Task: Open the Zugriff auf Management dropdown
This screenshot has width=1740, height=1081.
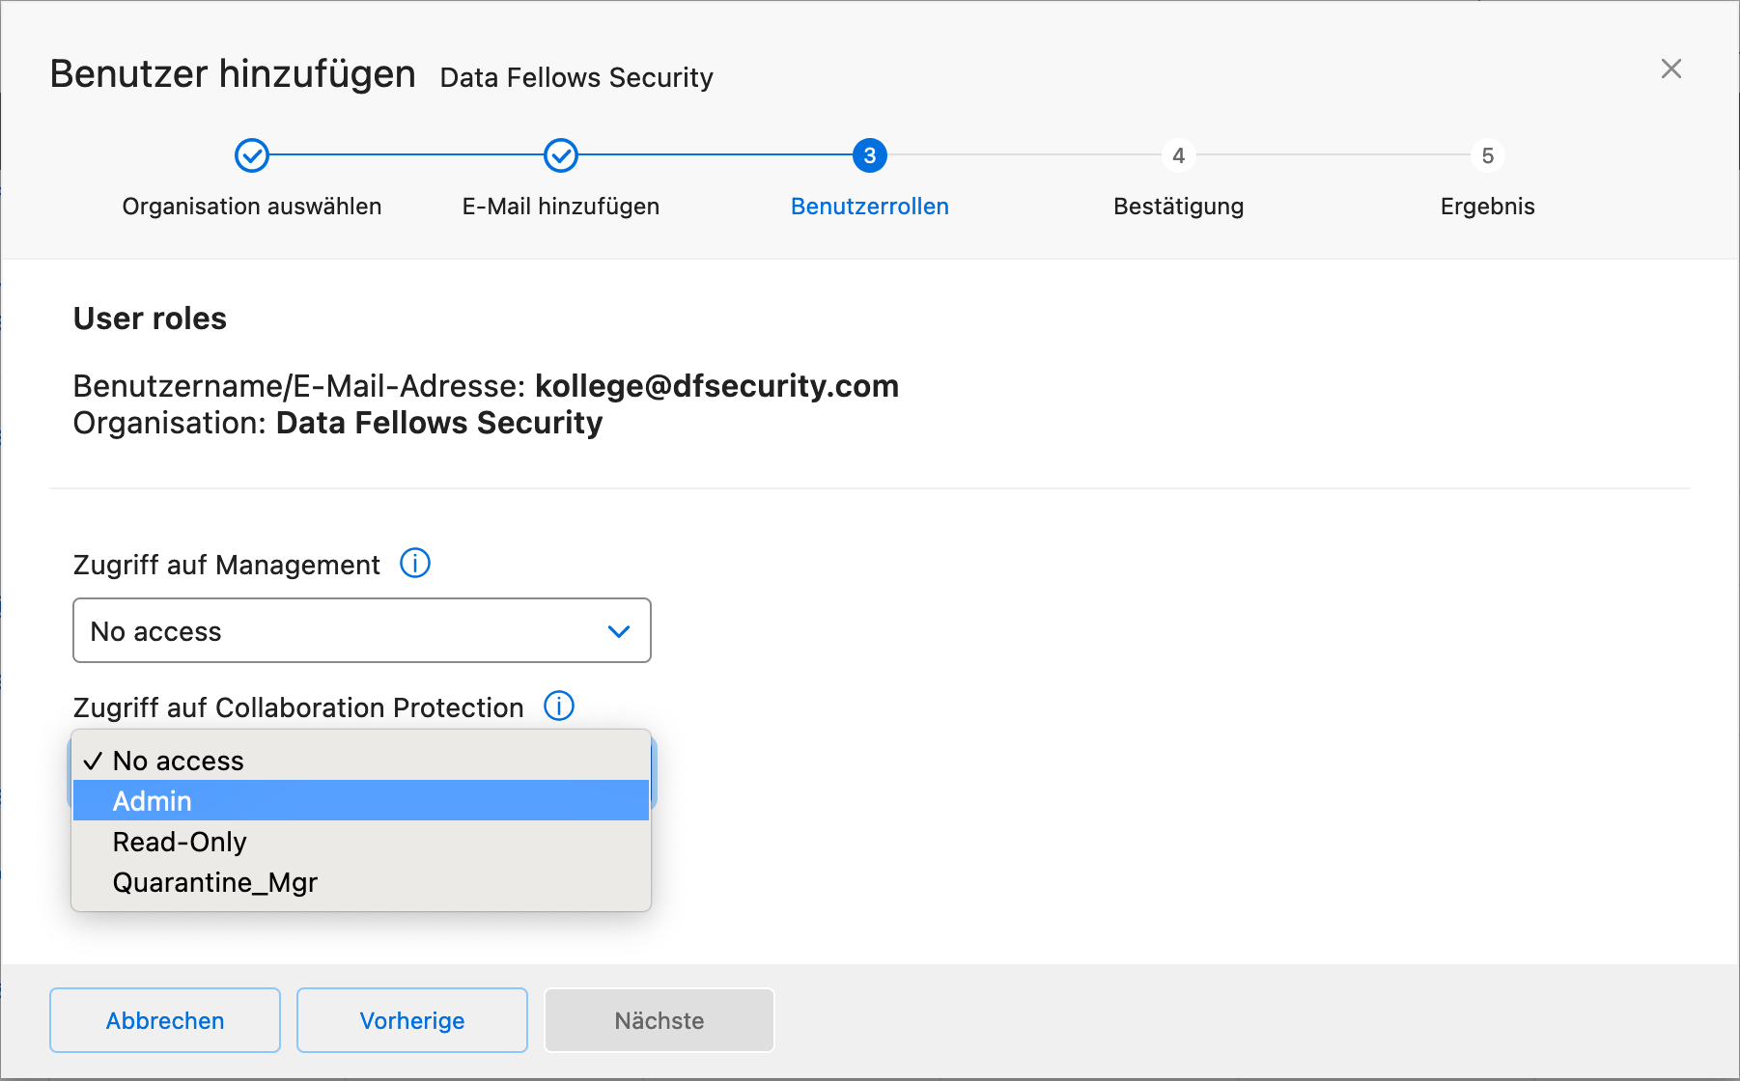Action: click(x=362, y=630)
